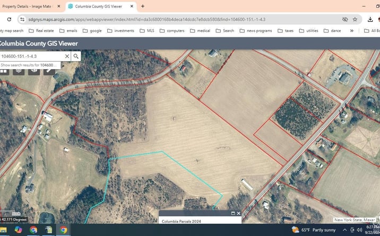Open the computers bookmarks folder
The image size is (380, 236).
tap(172, 31)
